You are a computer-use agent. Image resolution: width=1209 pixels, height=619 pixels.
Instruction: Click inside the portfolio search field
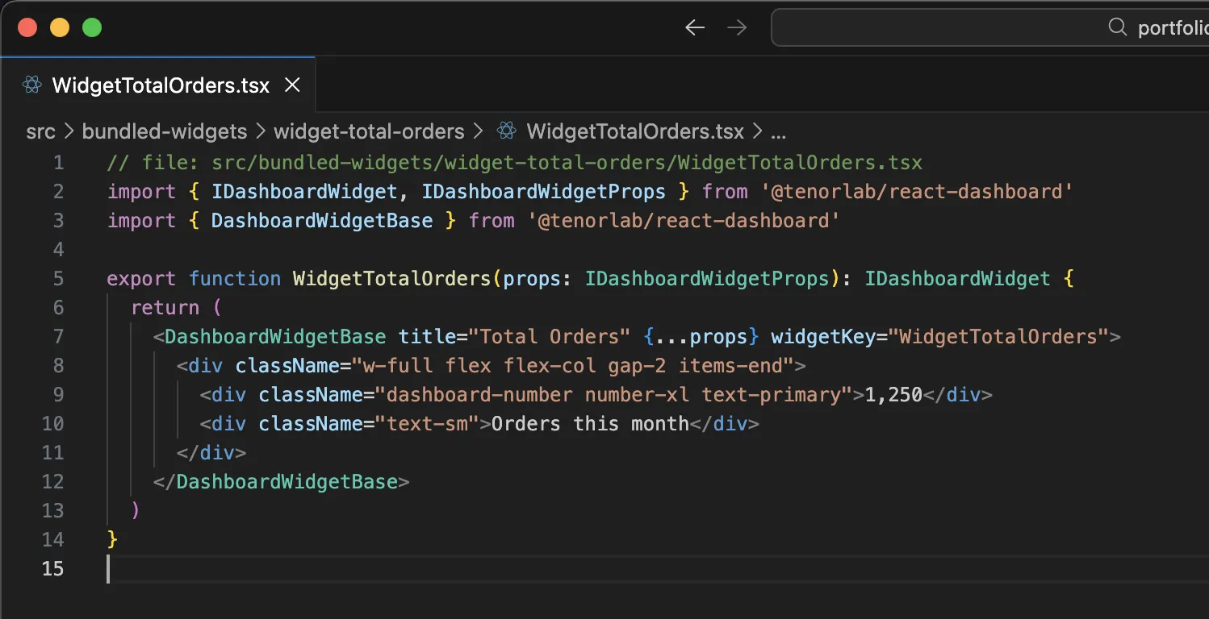tap(968, 27)
